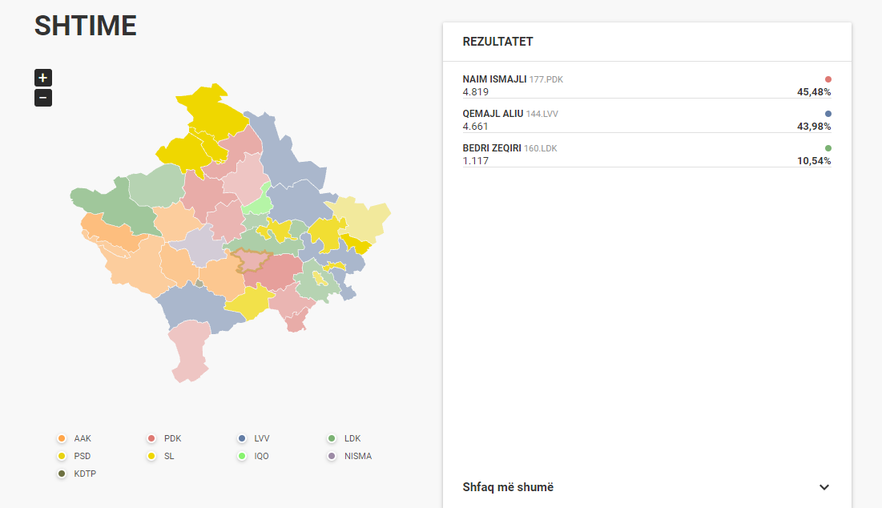The width and height of the screenshot is (882, 508).
Task: Click the SL legend dot
Action: click(151, 456)
